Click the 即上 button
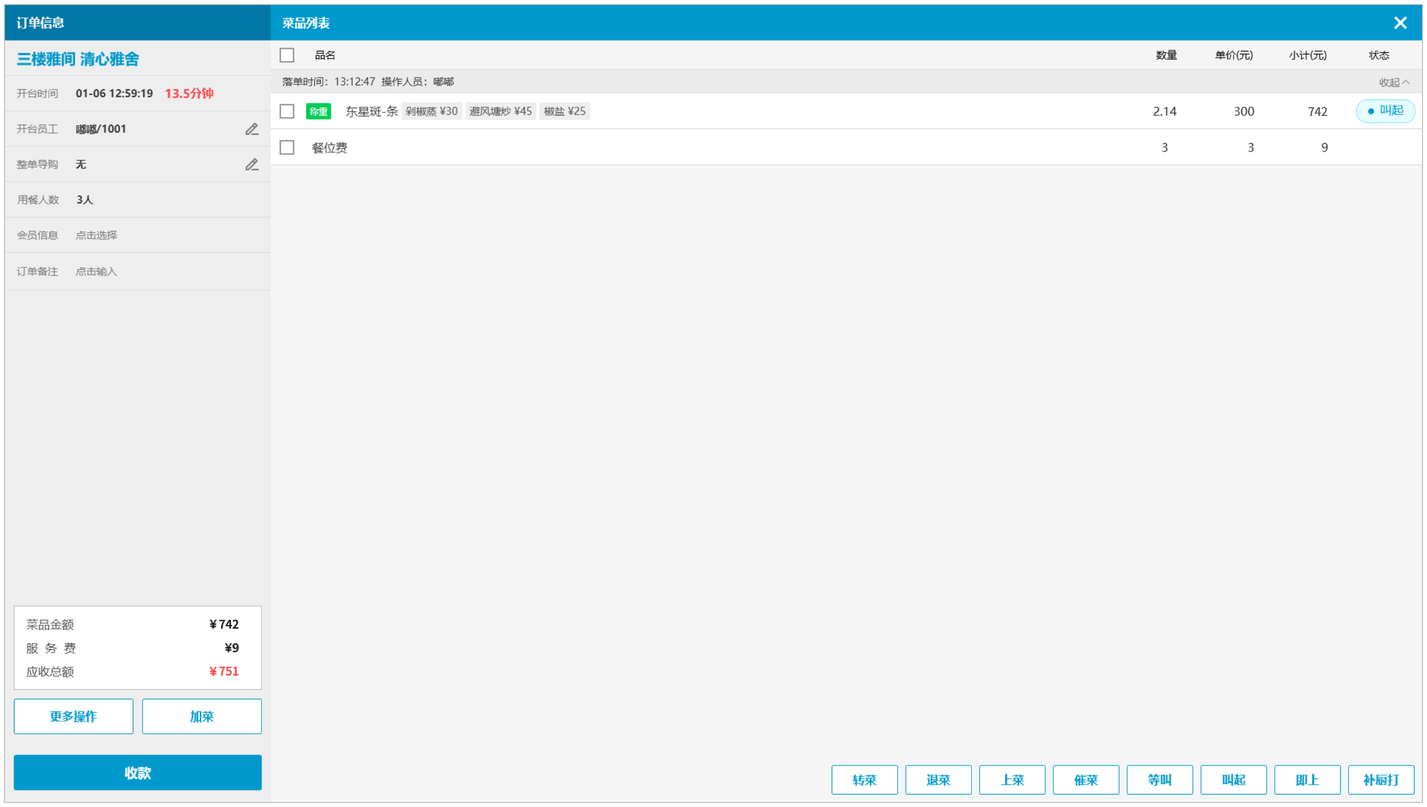1427x807 pixels. (x=1306, y=779)
